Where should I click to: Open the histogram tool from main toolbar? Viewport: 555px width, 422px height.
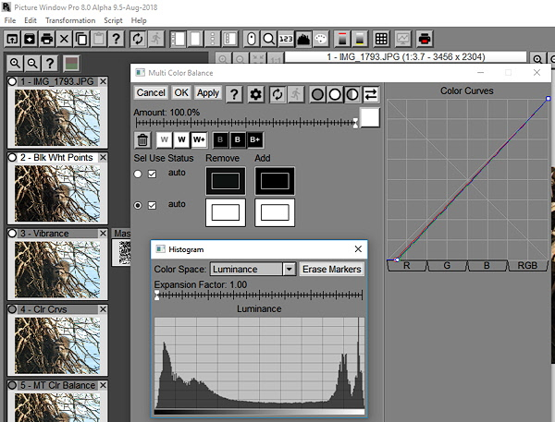coord(303,39)
